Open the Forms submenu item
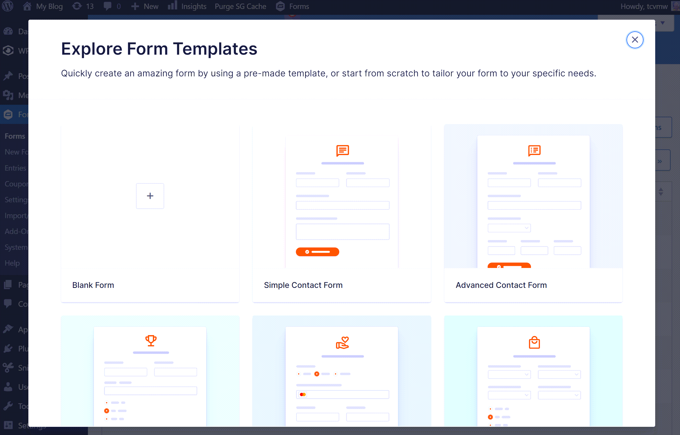680x435 pixels. point(15,136)
